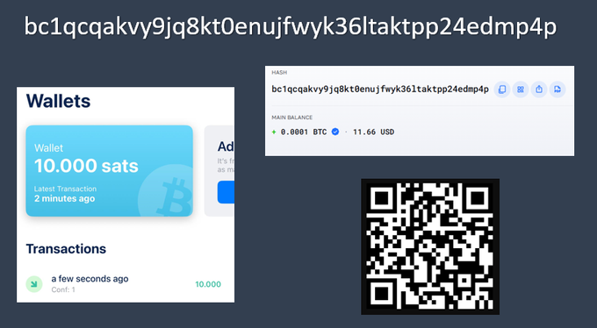Open the share icon beside the hash
This screenshot has width=597, height=328.
pyautogui.click(x=539, y=89)
